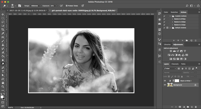Screen dimensions: 201x109
Task: Expand the Default Actions folder
Action: 170,28
